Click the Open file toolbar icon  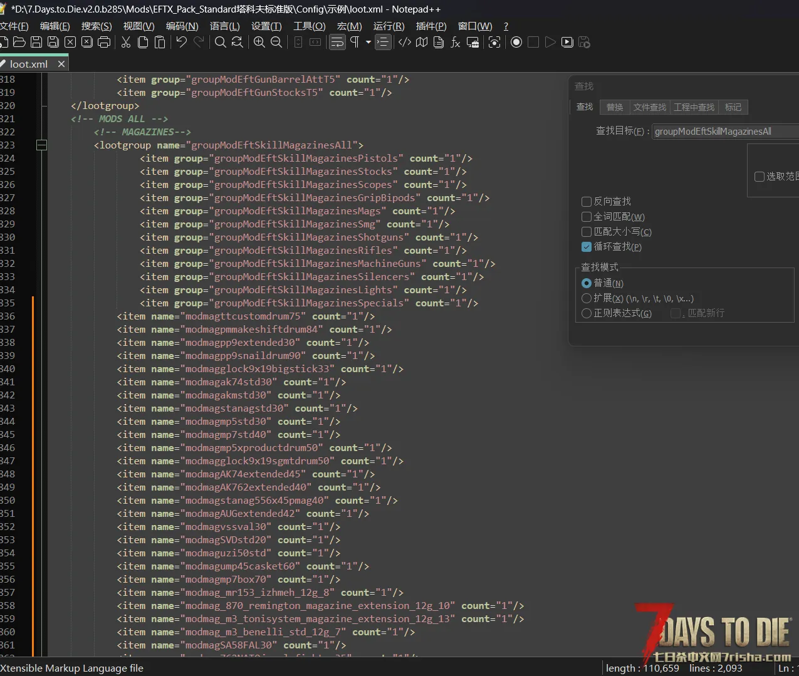pos(19,42)
